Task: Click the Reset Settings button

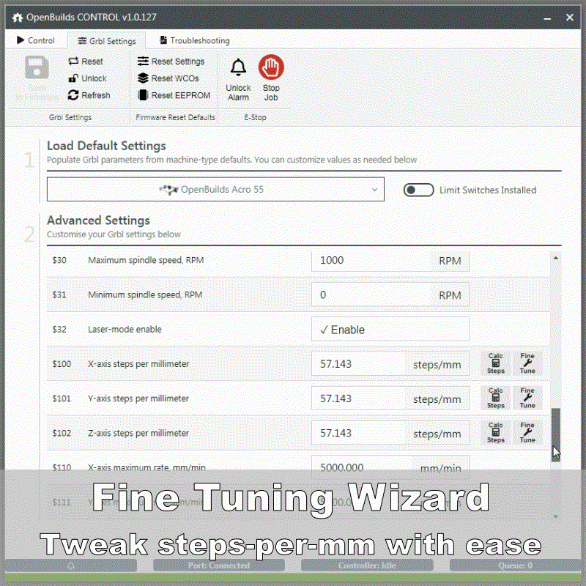Action: pyautogui.click(x=171, y=62)
